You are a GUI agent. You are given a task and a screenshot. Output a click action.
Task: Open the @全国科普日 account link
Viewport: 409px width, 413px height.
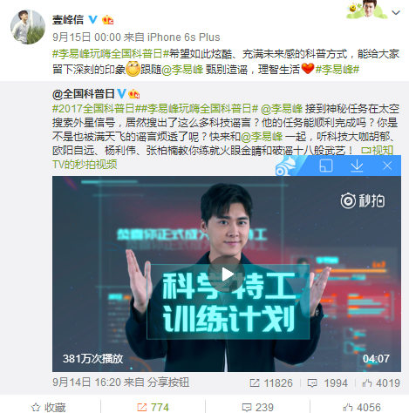84,94
